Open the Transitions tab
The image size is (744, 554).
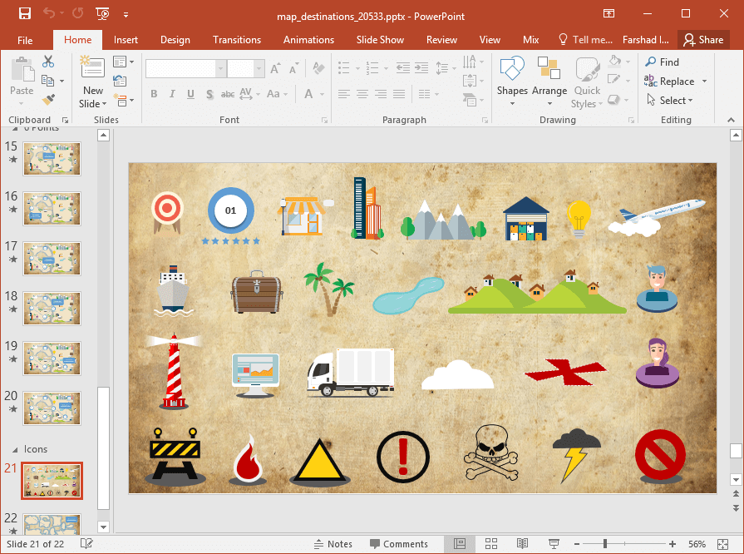(x=236, y=39)
